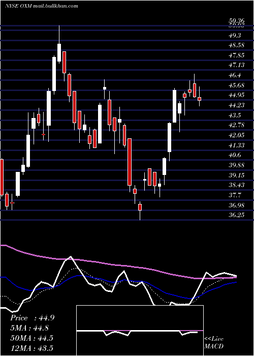
Task: Select the 42.78 price axis label
Action: point(236,125)
